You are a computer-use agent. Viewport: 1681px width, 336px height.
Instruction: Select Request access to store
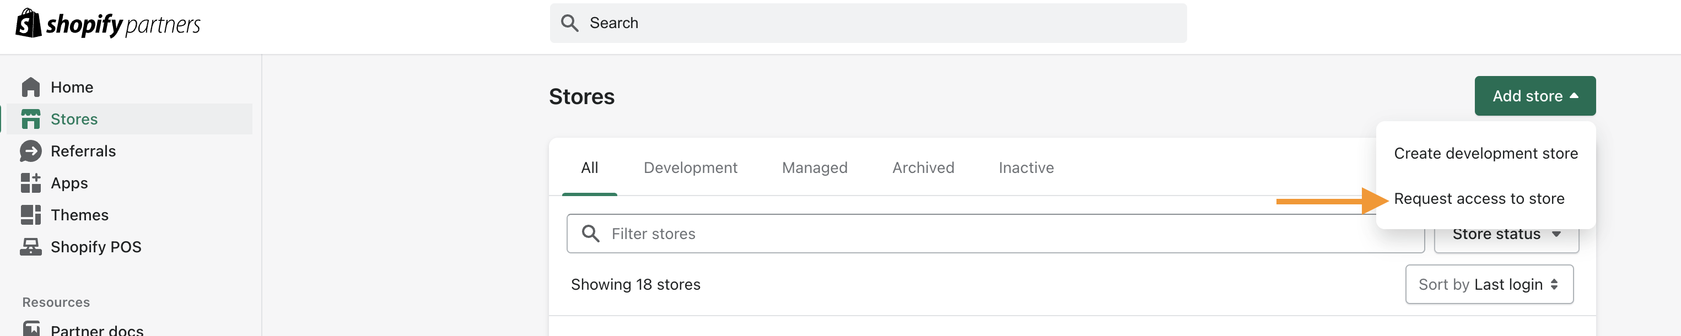1479,198
